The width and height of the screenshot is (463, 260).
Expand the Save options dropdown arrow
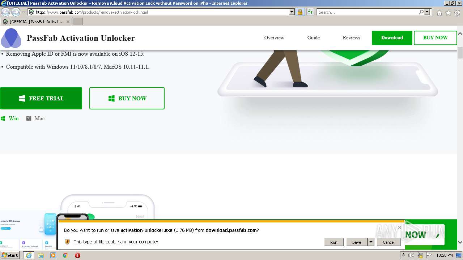[x=371, y=242]
